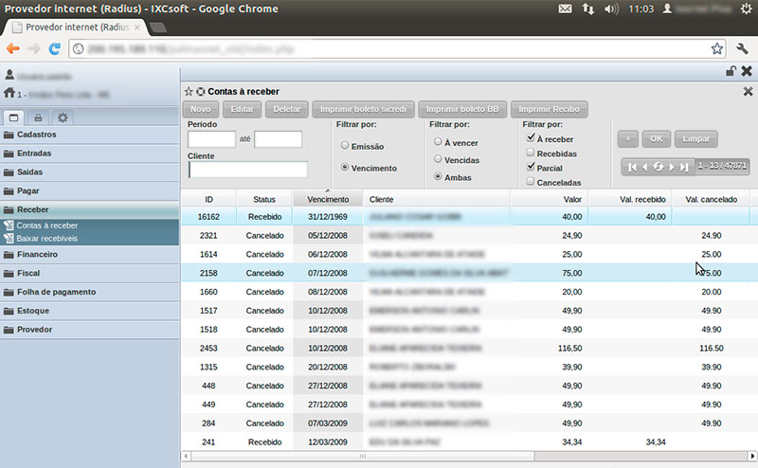Switch to the window tab icon in sidebar

(x=13, y=117)
